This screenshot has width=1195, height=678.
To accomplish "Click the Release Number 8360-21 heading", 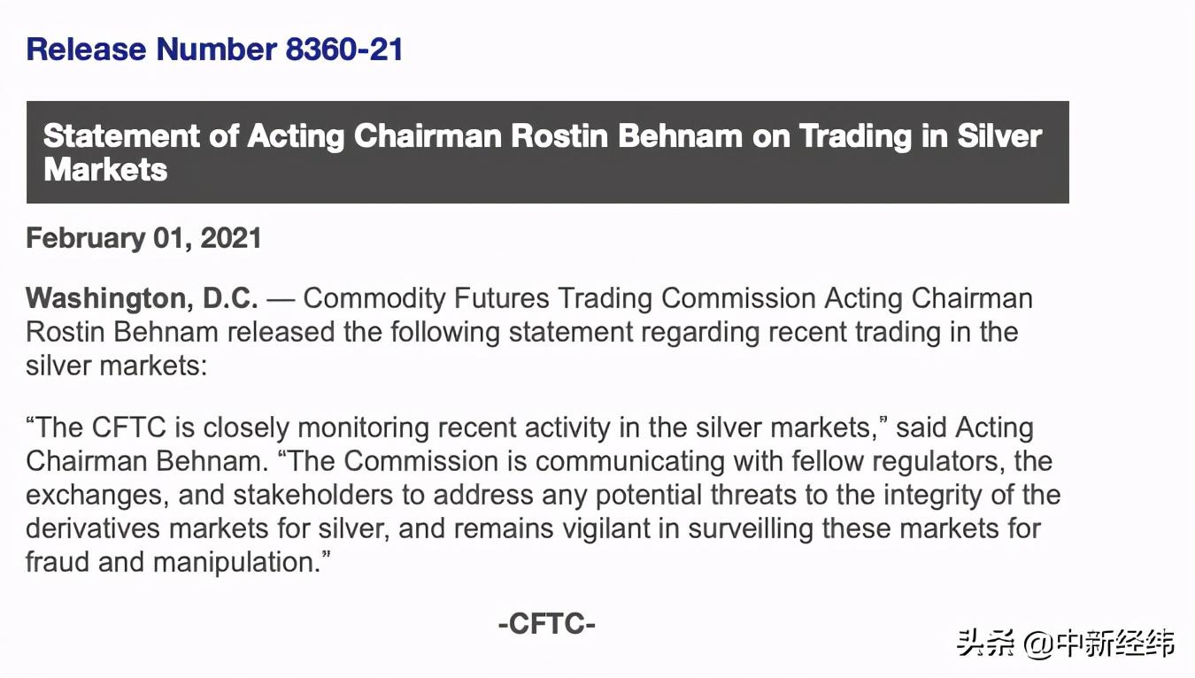I will [x=214, y=49].
